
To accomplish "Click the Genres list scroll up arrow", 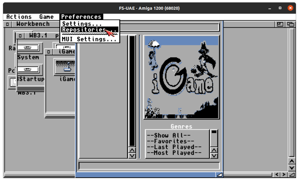I will 214,150.
